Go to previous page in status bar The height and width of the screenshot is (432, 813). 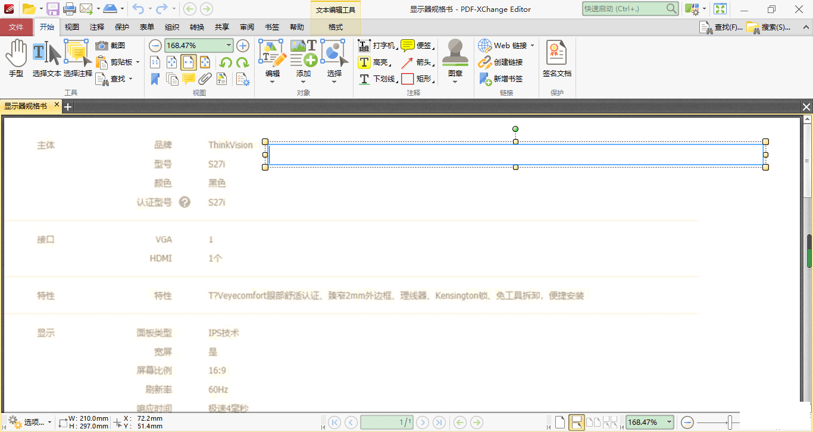tap(351, 422)
